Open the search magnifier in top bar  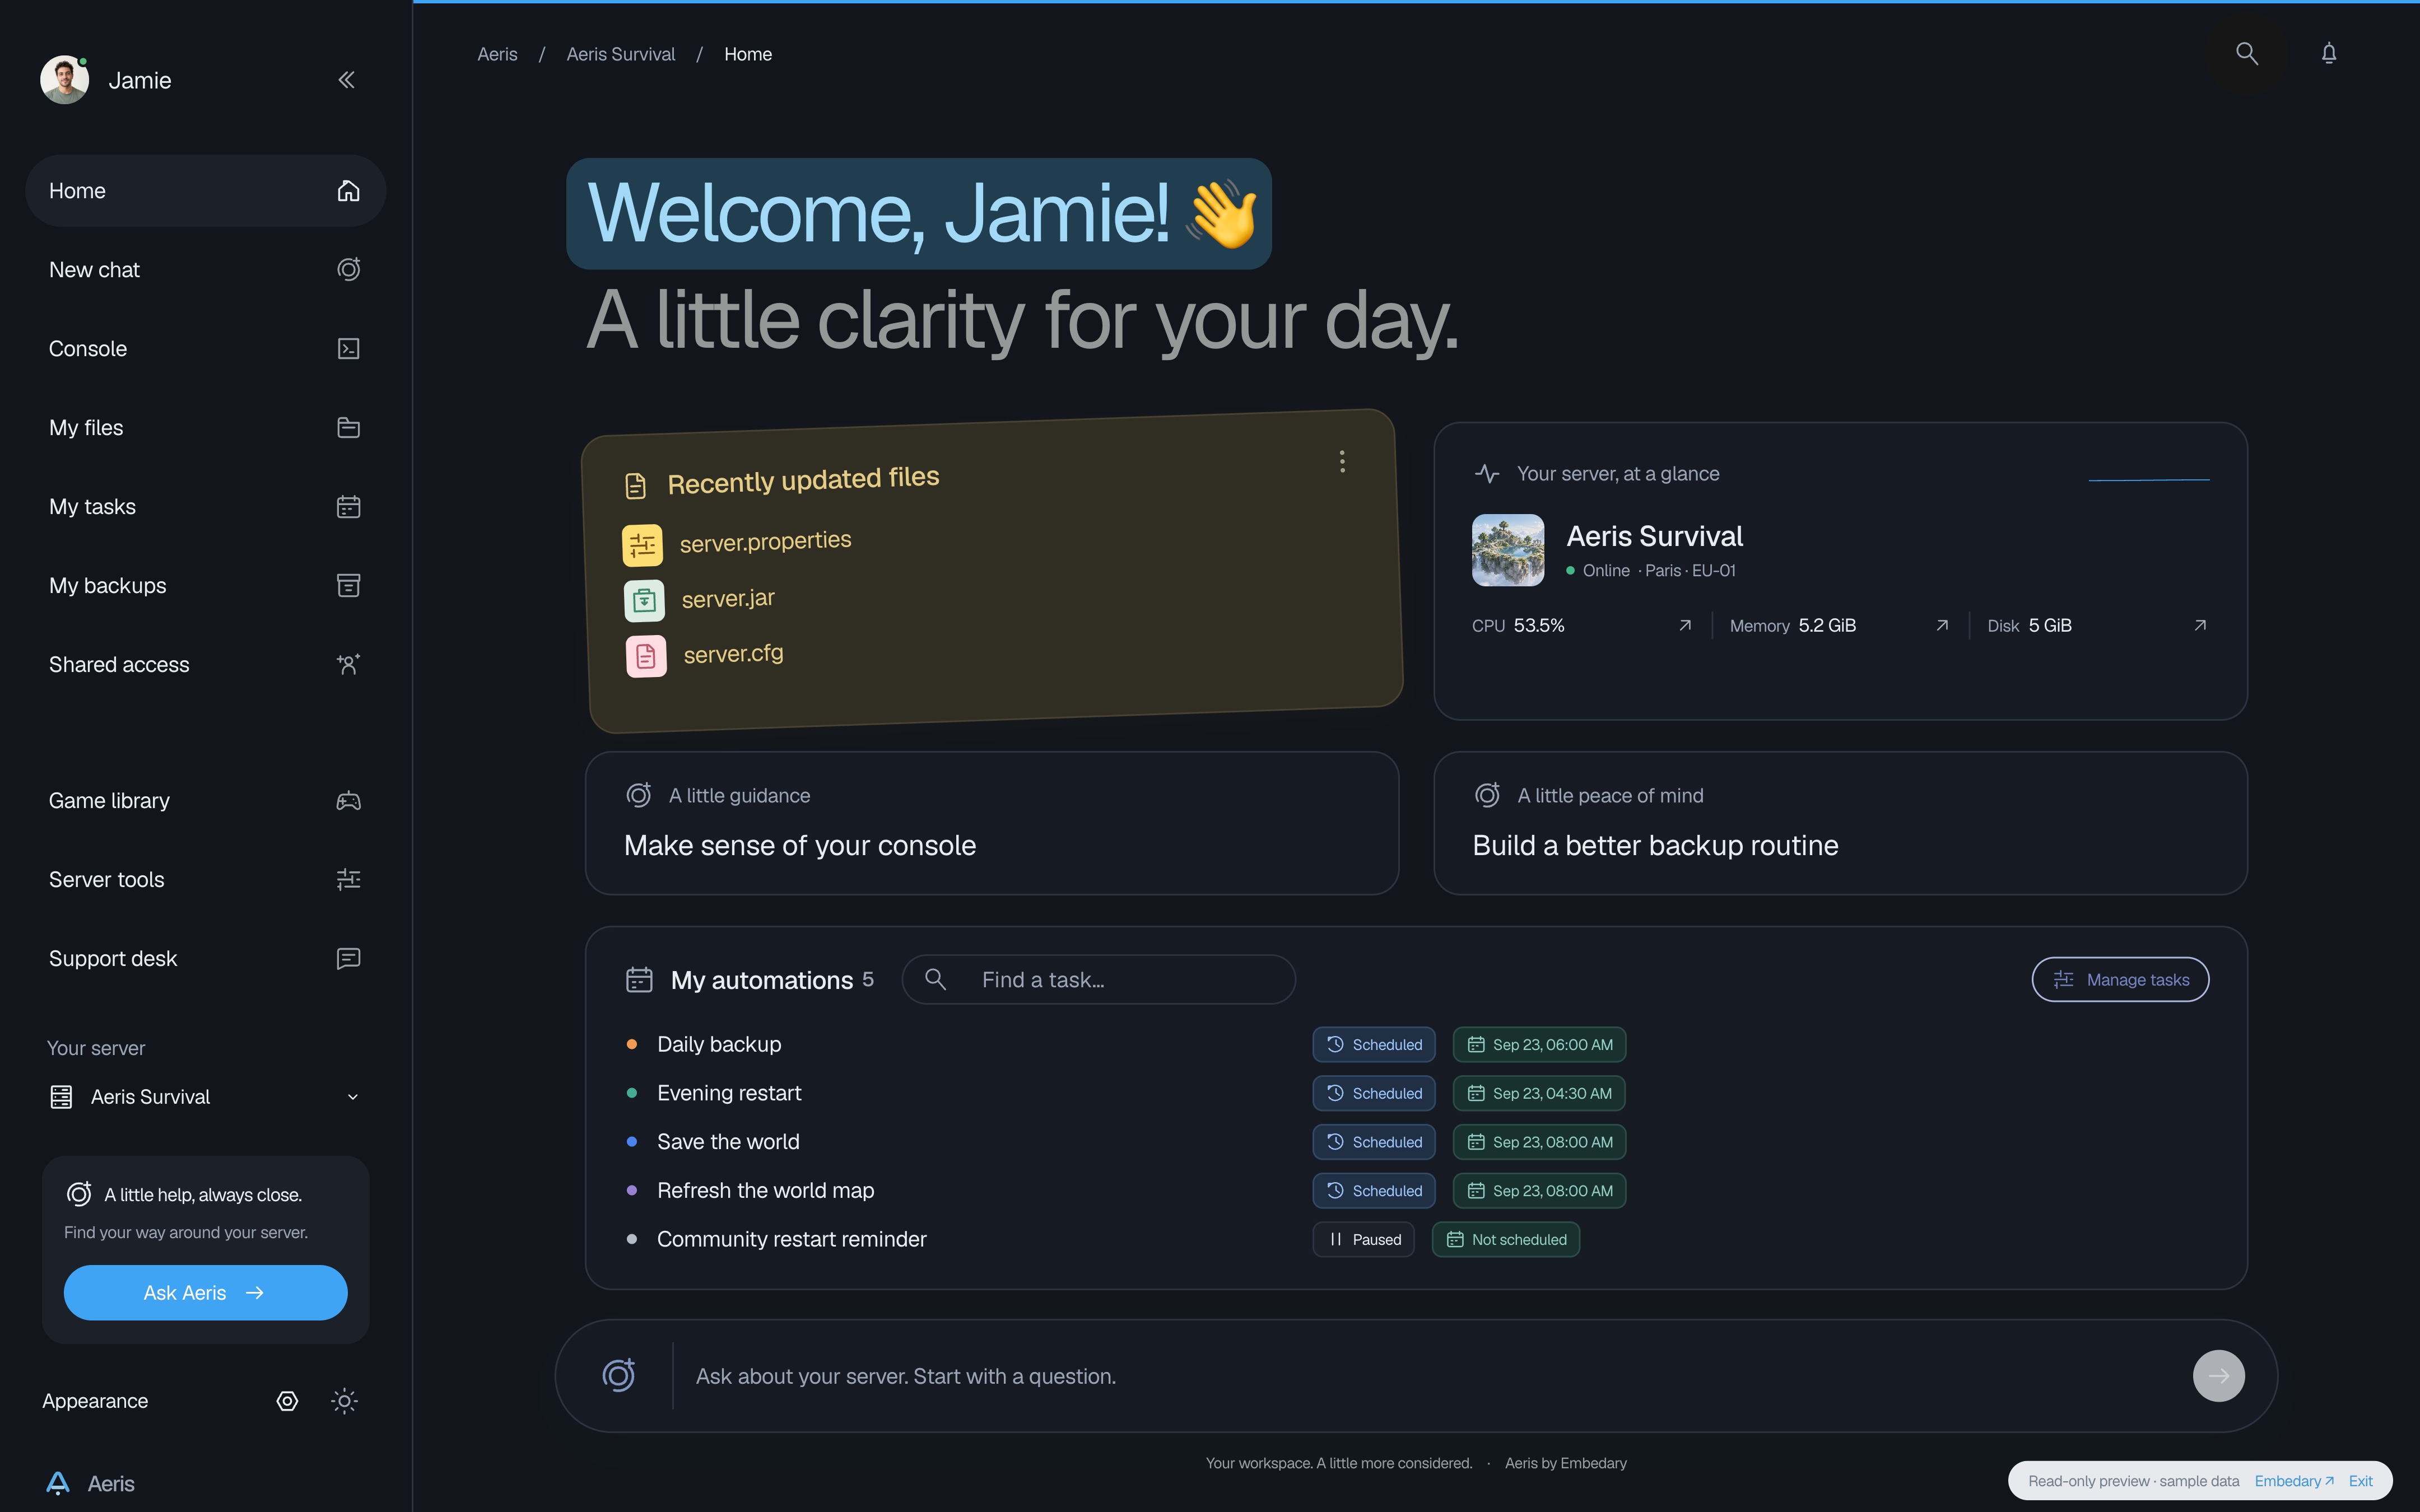click(x=2247, y=54)
